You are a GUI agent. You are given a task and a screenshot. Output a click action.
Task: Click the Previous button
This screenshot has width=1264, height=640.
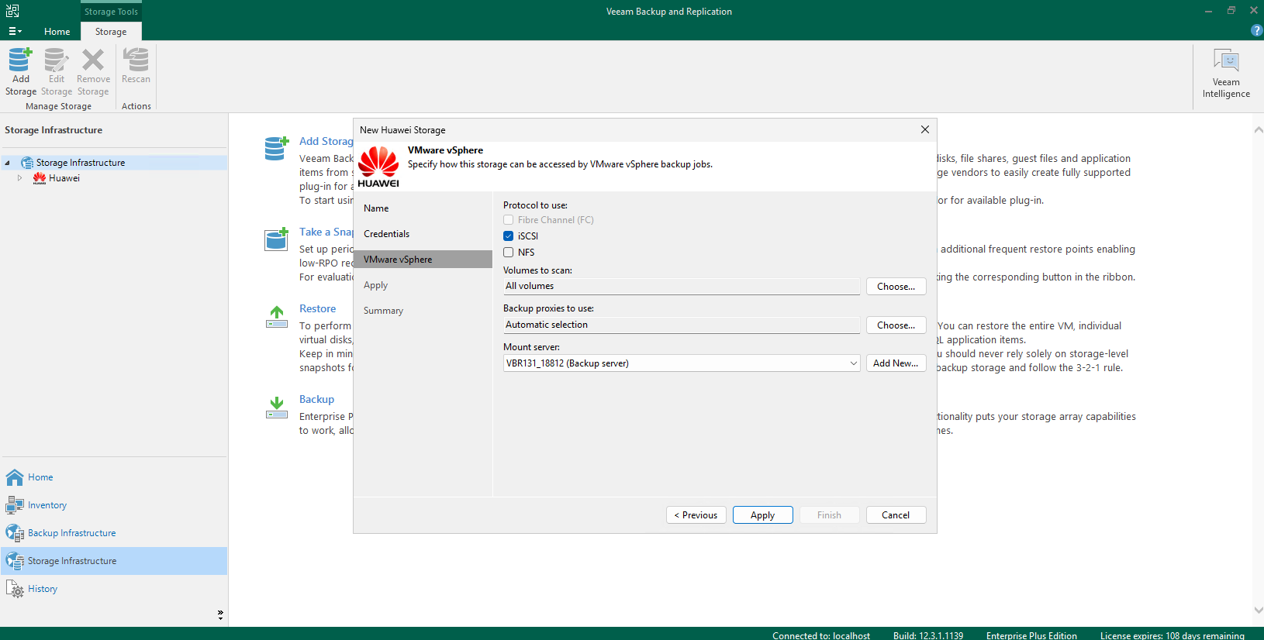click(x=696, y=515)
